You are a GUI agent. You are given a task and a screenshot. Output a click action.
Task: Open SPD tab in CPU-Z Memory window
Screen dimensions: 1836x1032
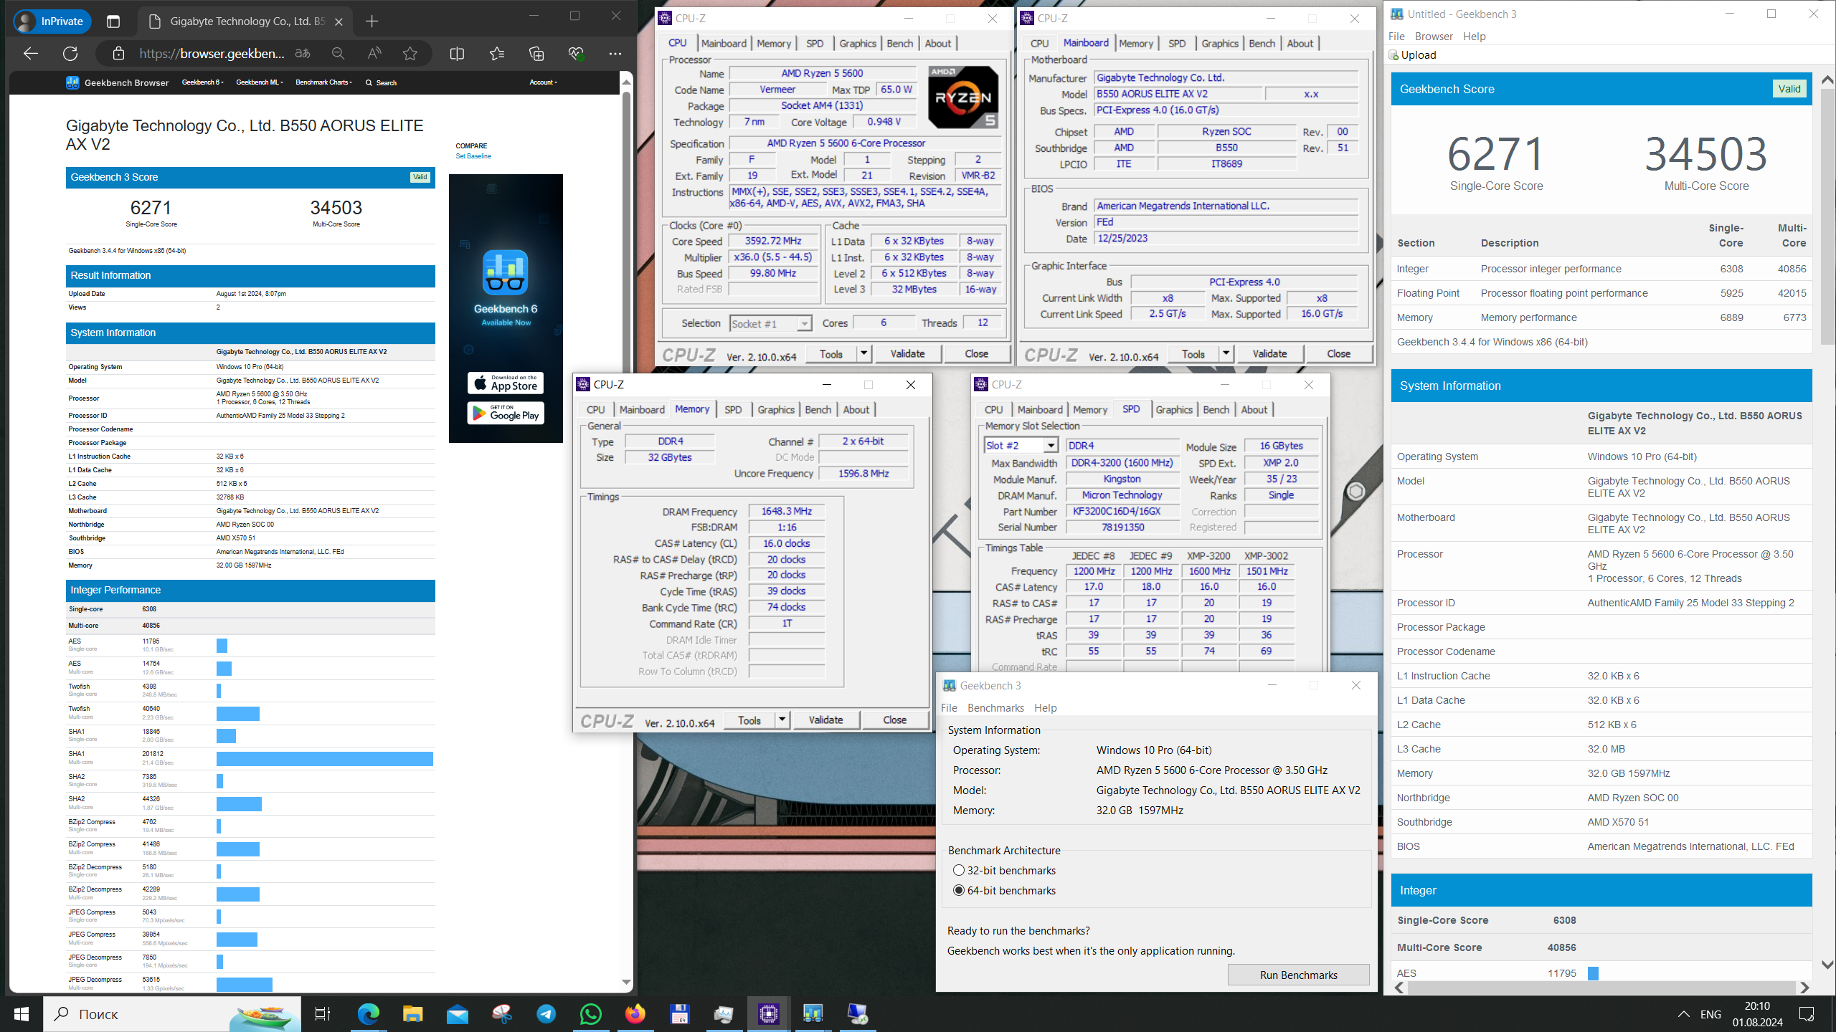pyautogui.click(x=733, y=409)
